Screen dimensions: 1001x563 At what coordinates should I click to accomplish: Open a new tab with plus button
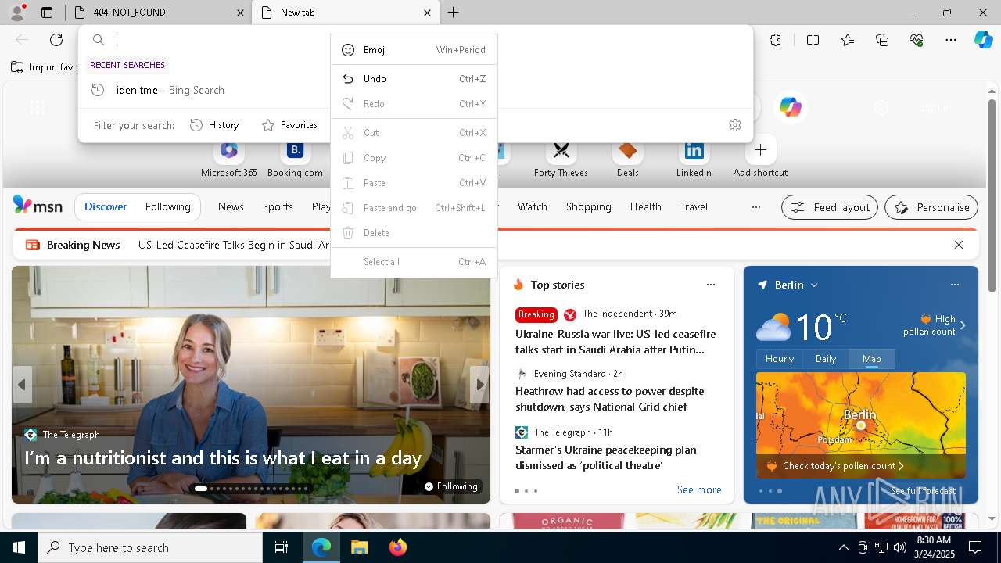point(454,13)
